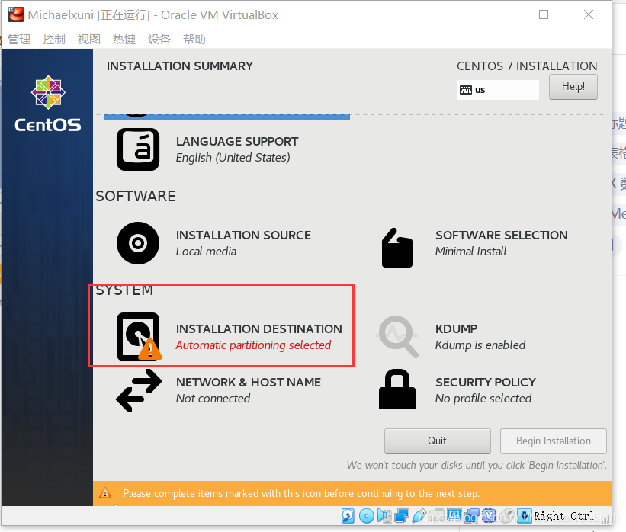
Task: Open the 控制 menu
Action: pyautogui.click(x=54, y=39)
